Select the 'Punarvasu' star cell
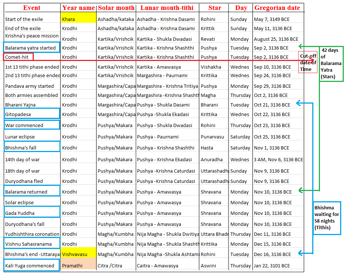 212,137
